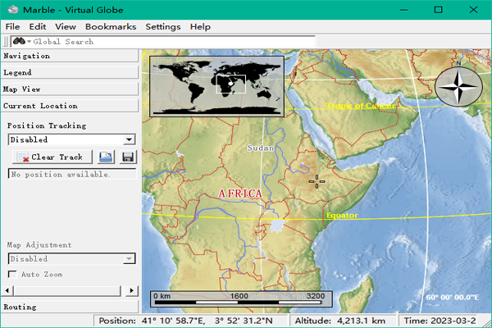Click the Sudan label on map
The width and height of the screenshot is (492, 328).
click(261, 148)
